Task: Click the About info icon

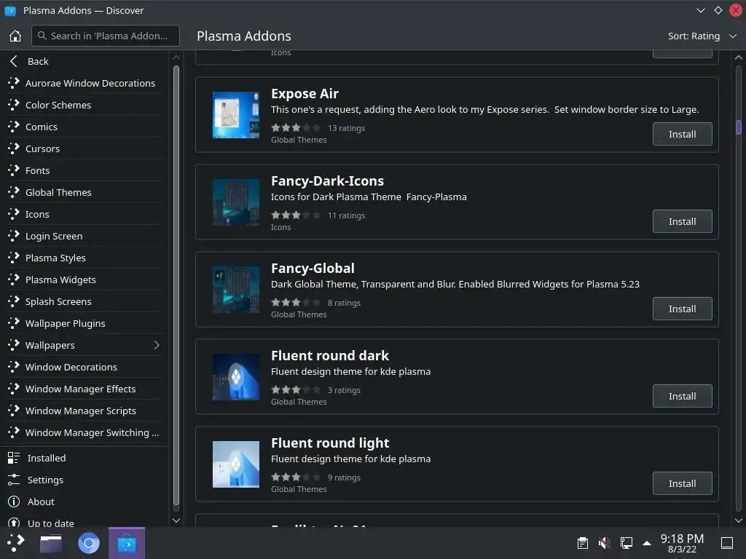Action: (14, 502)
